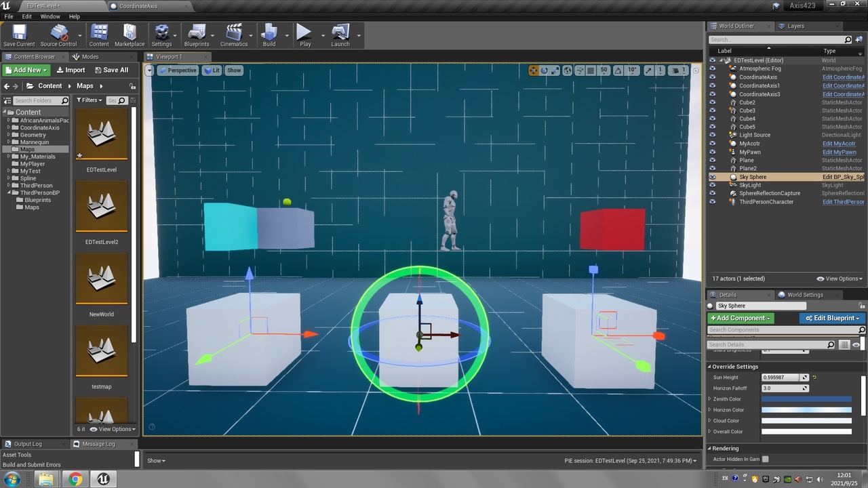
Task: Check the Actor Hidden In Game checkbox
Action: (766, 459)
